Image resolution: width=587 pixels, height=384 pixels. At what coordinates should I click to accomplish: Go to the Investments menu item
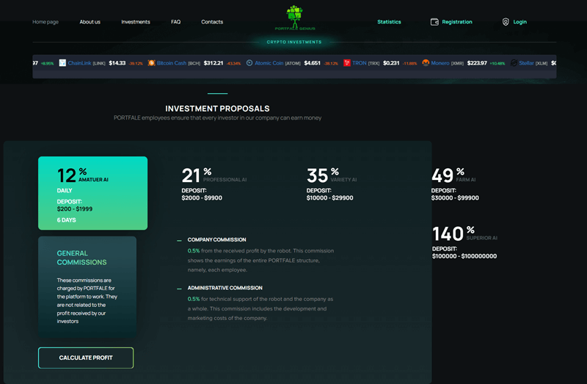[136, 22]
